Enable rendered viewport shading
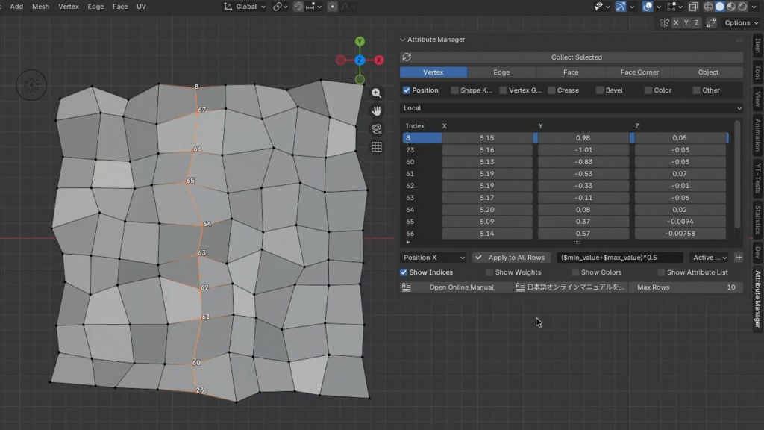This screenshot has width=764, height=430. [744, 7]
